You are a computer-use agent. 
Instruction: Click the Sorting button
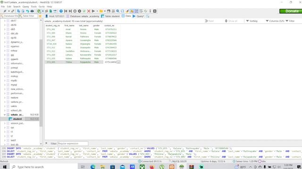pyautogui.click(x=252, y=21)
